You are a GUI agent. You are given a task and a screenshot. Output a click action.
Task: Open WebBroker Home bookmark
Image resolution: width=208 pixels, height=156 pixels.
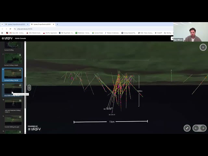pyautogui.click(x=83, y=33)
